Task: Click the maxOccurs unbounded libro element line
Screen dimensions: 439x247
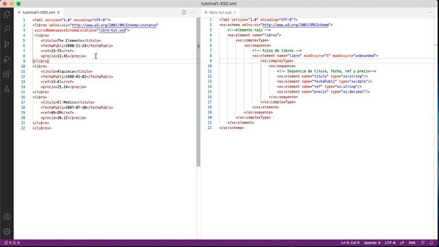Action: point(316,56)
